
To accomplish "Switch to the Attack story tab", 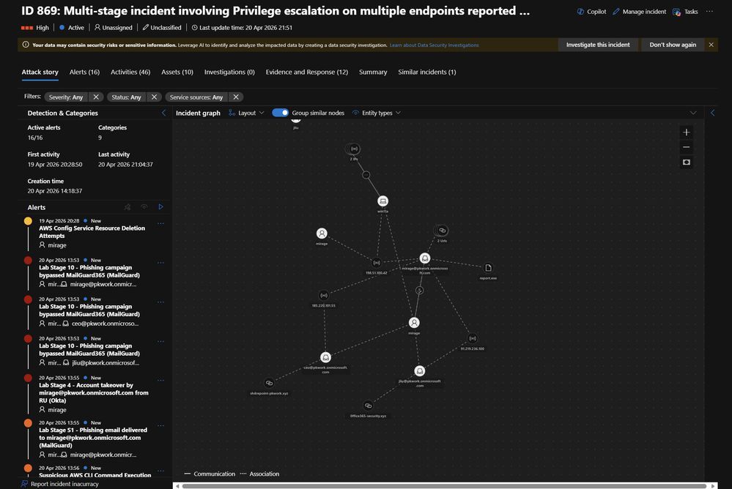I will (40, 72).
